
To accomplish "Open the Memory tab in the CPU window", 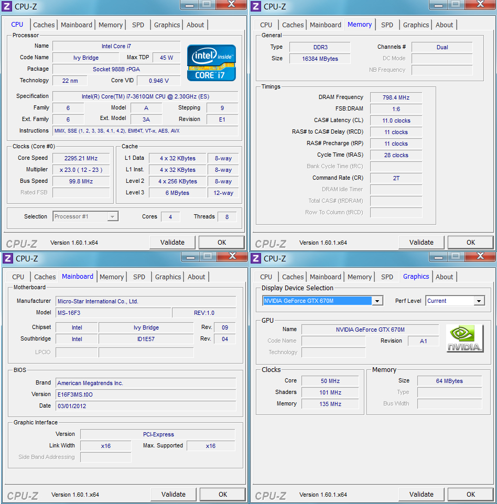I will 110,25.
